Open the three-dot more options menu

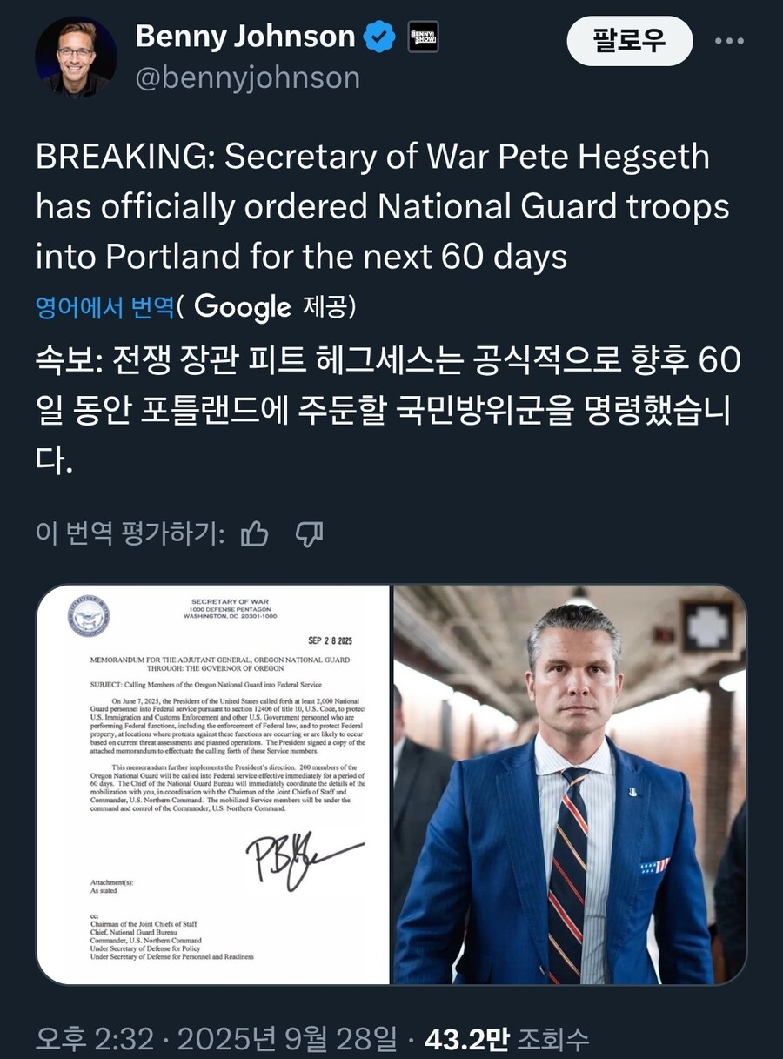tap(729, 41)
